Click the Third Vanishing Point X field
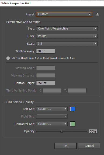104x155 pixels. click(x=52, y=90)
